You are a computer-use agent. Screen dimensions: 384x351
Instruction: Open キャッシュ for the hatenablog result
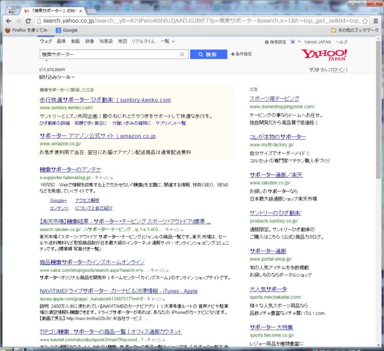coord(104,177)
